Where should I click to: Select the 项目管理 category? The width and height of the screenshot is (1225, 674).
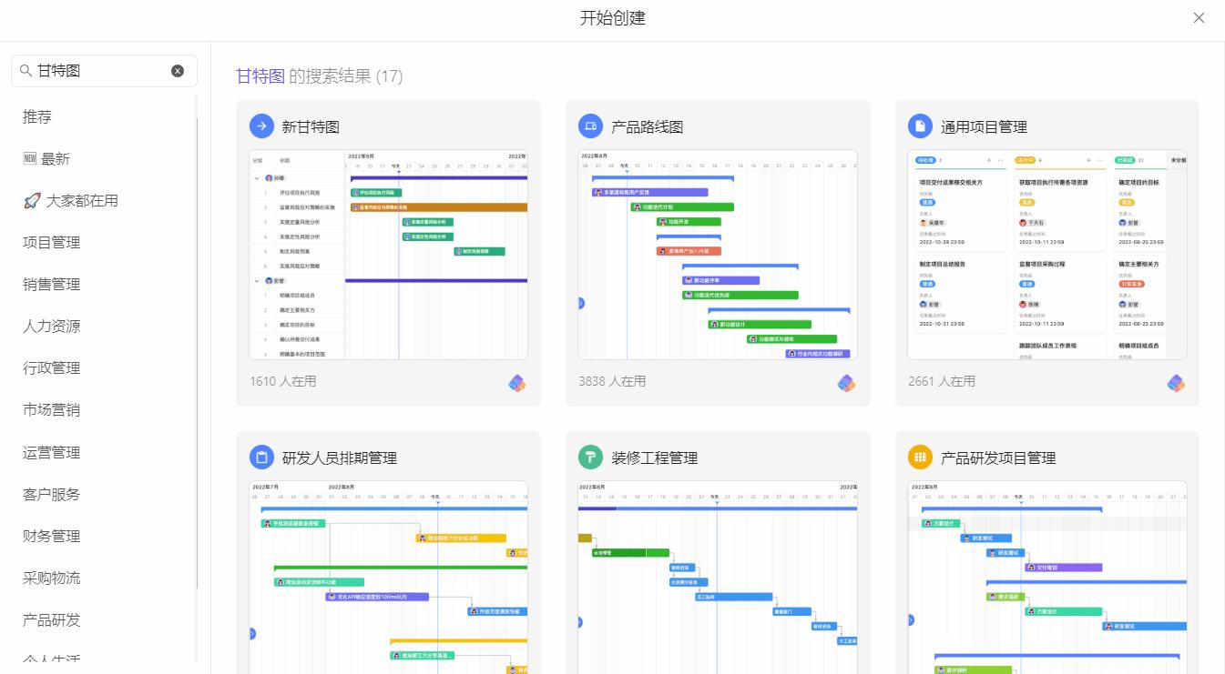pyautogui.click(x=53, y=242)
